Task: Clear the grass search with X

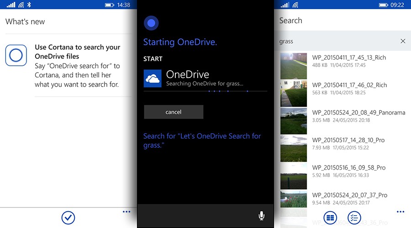Action: pos(403,41)
